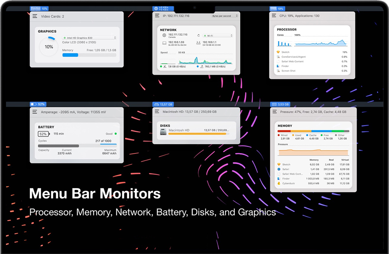Image resolution: width=389 pixels, height=254 pixels.
Task: Click the '3370 mAh' current value
Action: click(x=64, y=153)
